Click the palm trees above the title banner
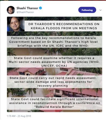 tap(63, 19)
